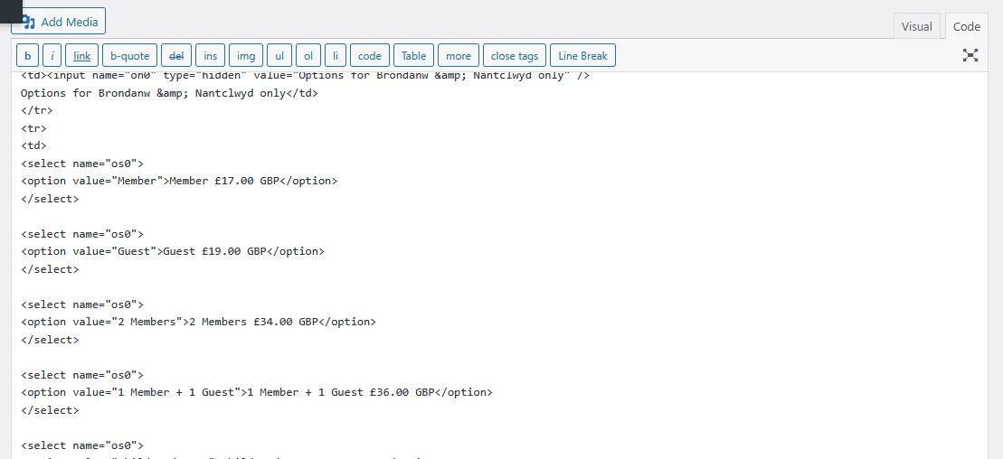Image resolution: width=1003 pixels, height=459 pixels.
Task: Click line '1 Member + 1 Guest £36.00 GBP'
Action: click(x=257, y=392)
